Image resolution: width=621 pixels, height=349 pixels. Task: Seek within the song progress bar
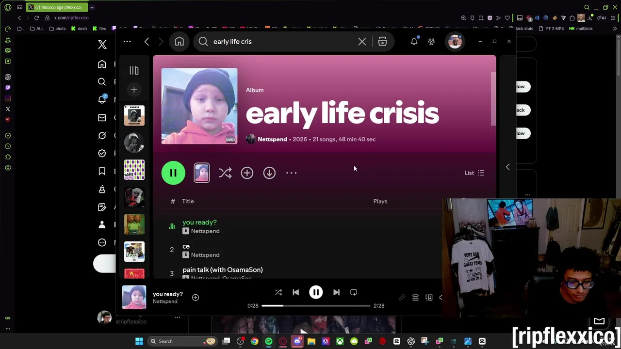click(316, 306)
